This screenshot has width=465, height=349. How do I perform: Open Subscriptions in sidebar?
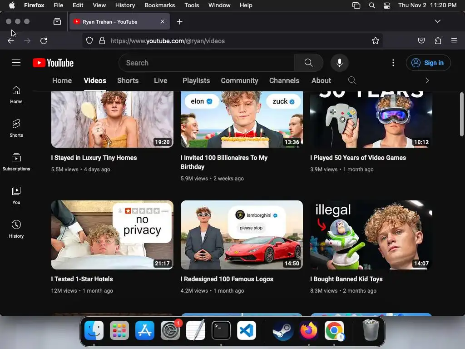[16, 162]
